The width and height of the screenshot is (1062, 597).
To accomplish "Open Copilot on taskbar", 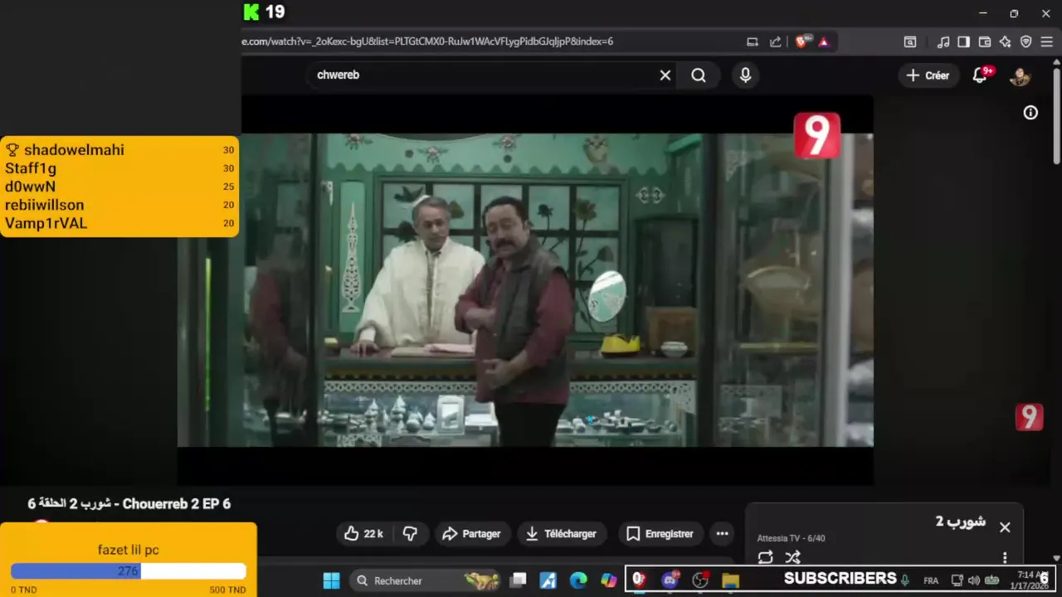I will click(x=609, y=580).
